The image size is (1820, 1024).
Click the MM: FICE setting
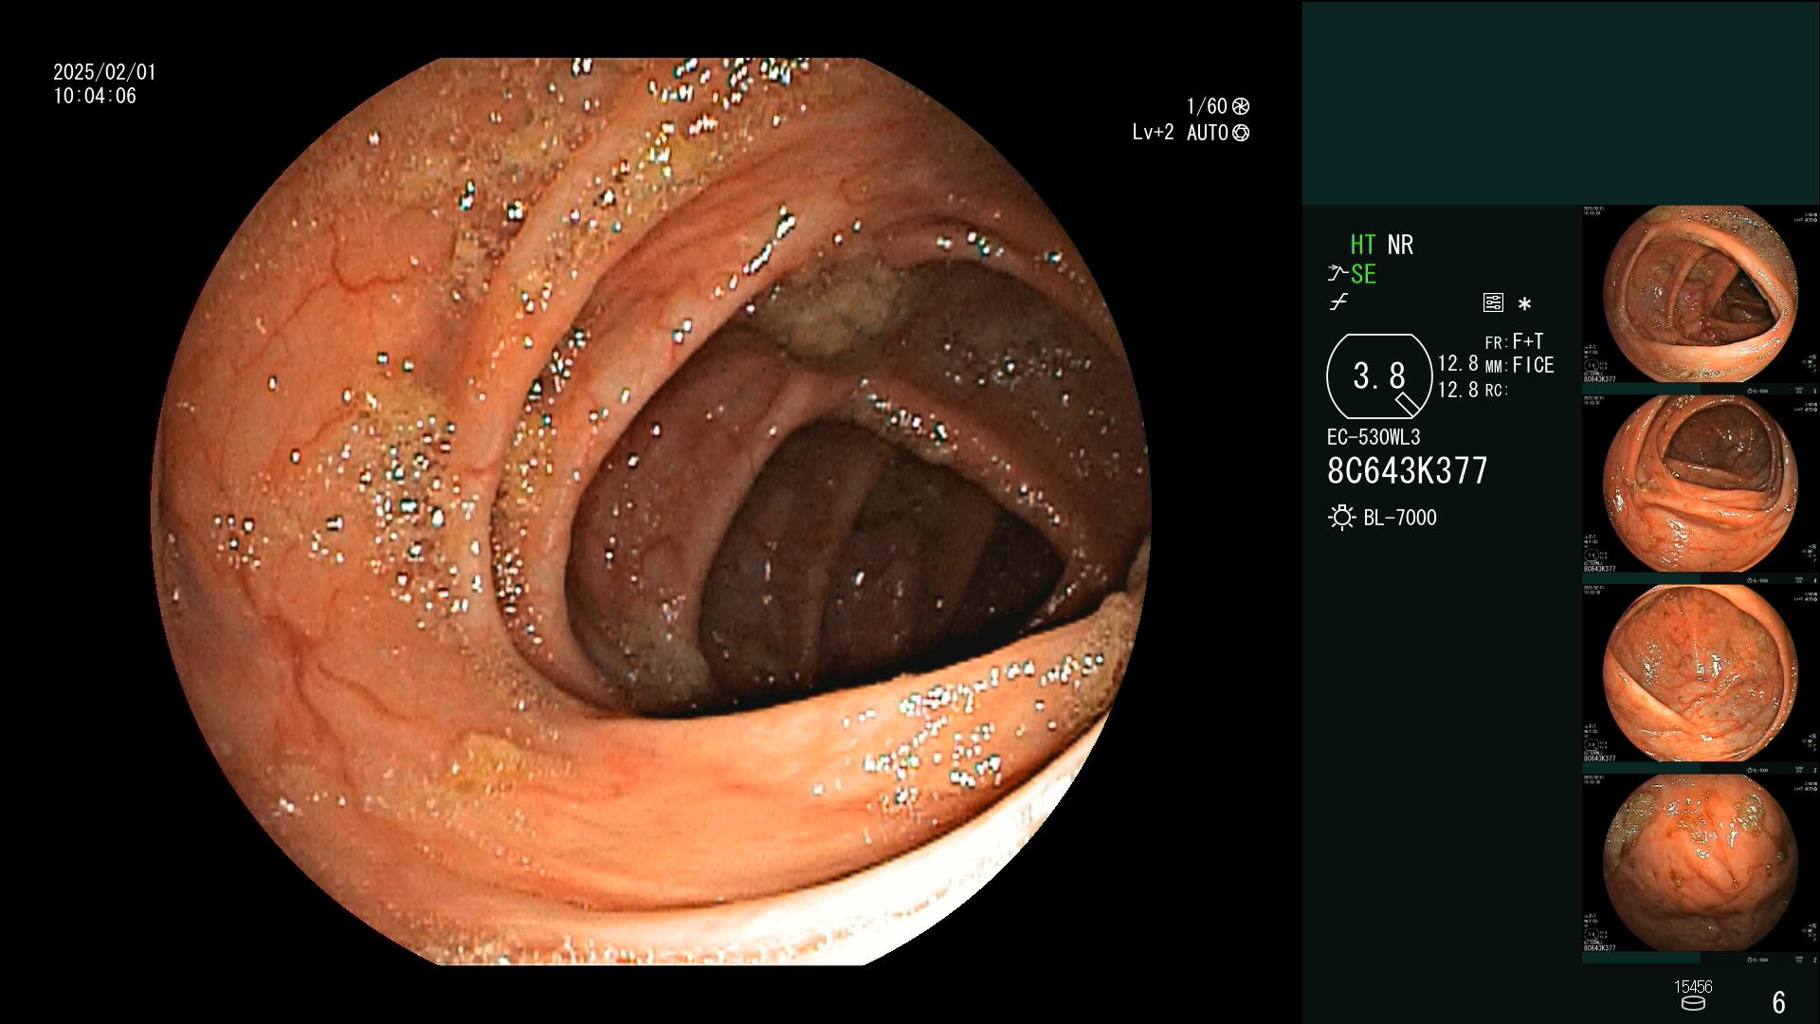pos(1520,365)
